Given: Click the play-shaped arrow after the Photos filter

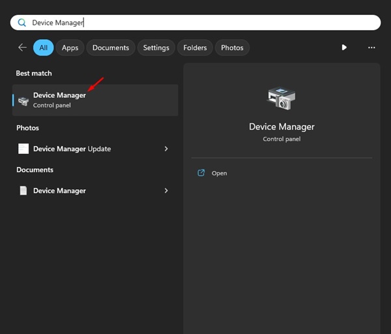Looking at the screenshot, I should click(x=344, y=48).
